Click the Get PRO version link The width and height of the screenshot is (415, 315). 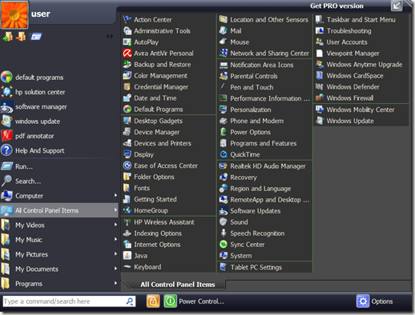(x=336, y=6)
